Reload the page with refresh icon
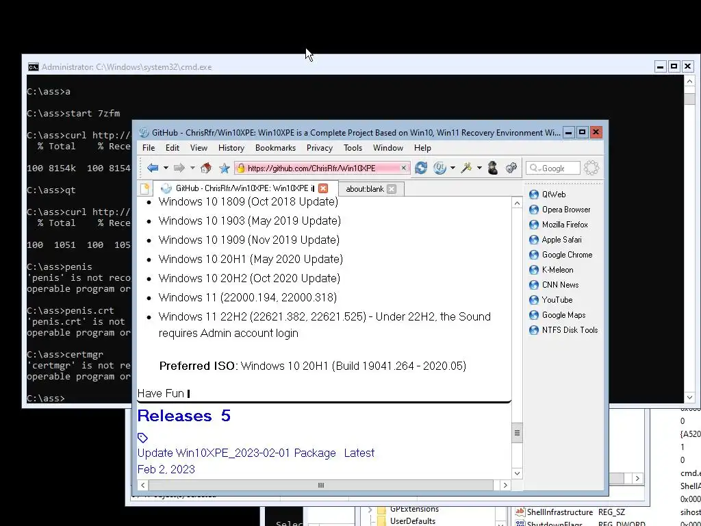 coord(421,168)
